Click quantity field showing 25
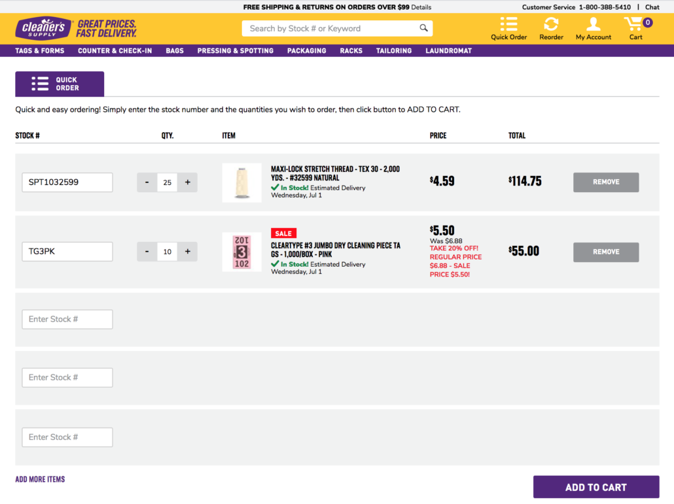Screen dimensions: 674x504 (x=168, y=182)
